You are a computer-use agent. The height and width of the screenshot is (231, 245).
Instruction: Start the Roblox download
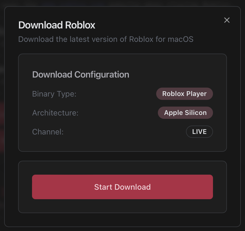(x=122, y=187)
